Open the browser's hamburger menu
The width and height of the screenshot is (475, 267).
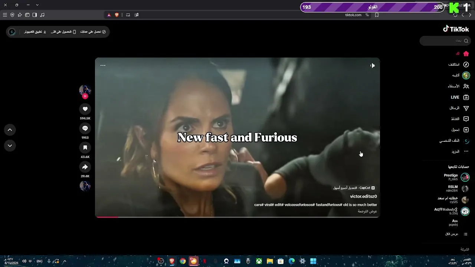[x=5, y=15]
